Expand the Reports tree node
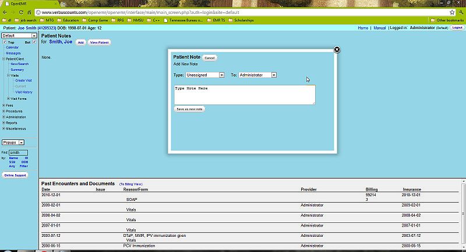 [3, 123]
